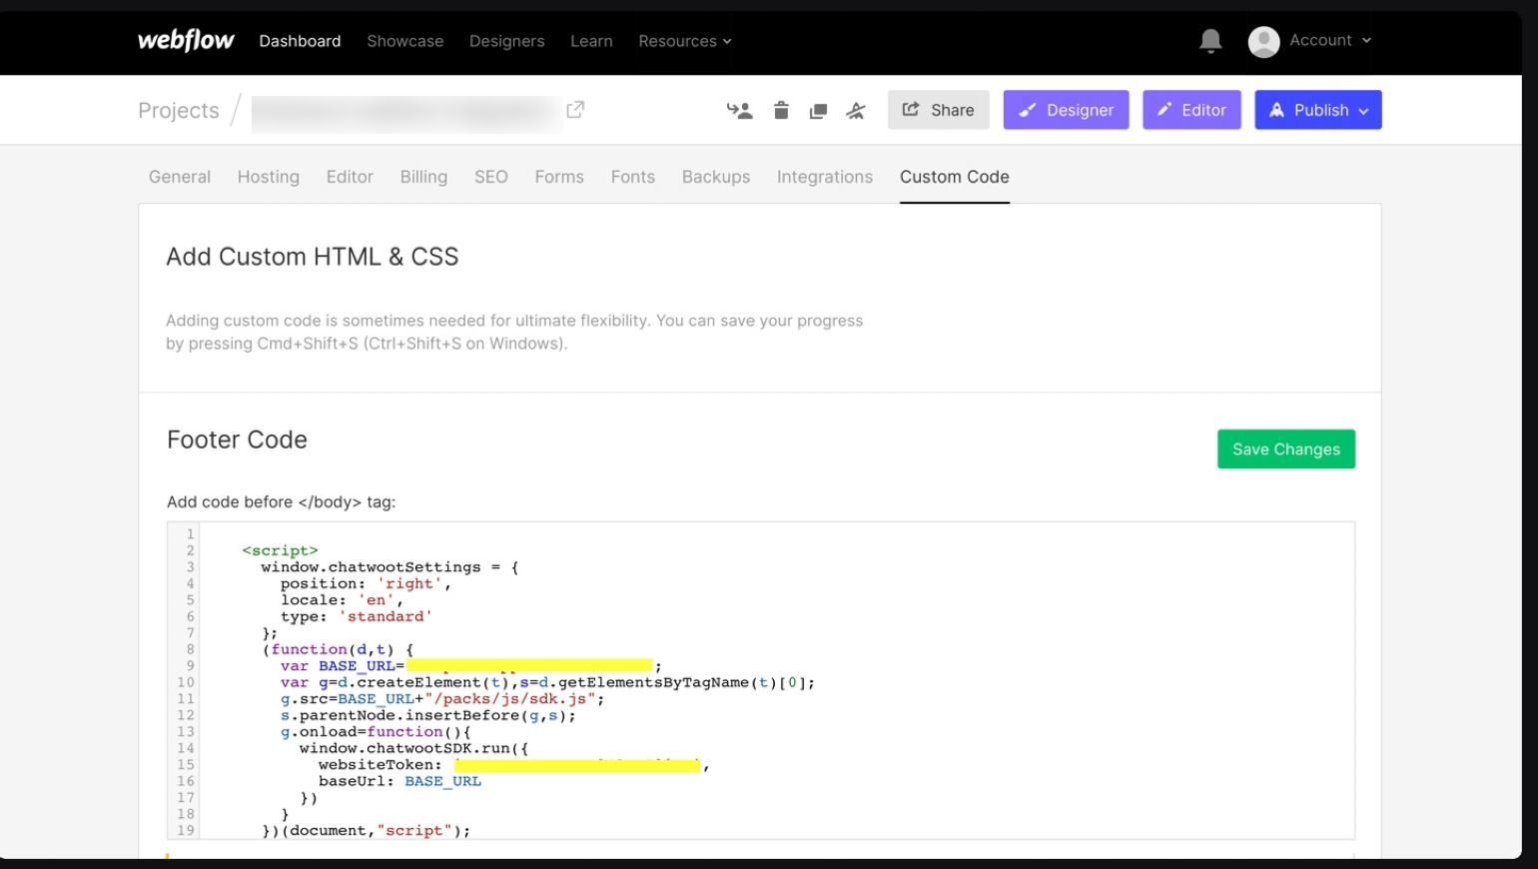Open the notifications bell
This screenshot has height=869, width=1538.
(1210, 41)
